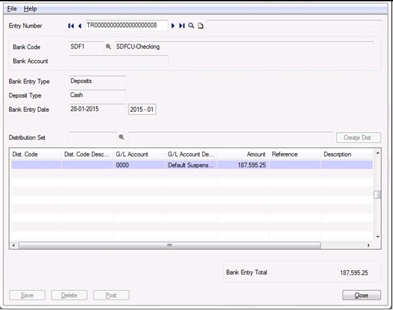Screen dimensions: 393x310
Task: Click the Delete button
Action: point(69,295)
